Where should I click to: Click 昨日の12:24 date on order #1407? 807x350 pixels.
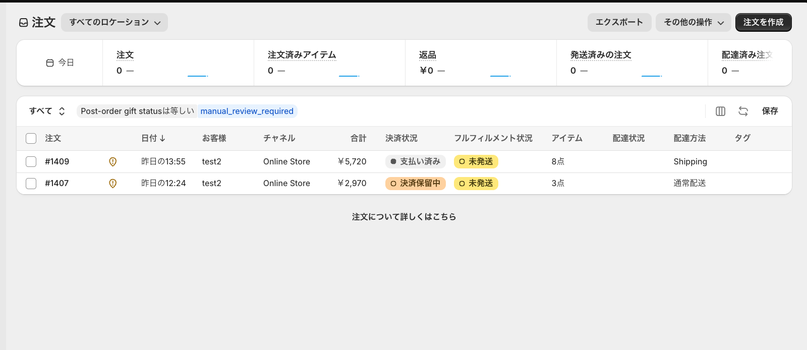tap(163, 183)
